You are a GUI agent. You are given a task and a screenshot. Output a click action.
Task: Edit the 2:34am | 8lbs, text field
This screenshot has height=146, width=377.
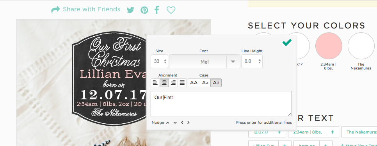click(307, 132)
